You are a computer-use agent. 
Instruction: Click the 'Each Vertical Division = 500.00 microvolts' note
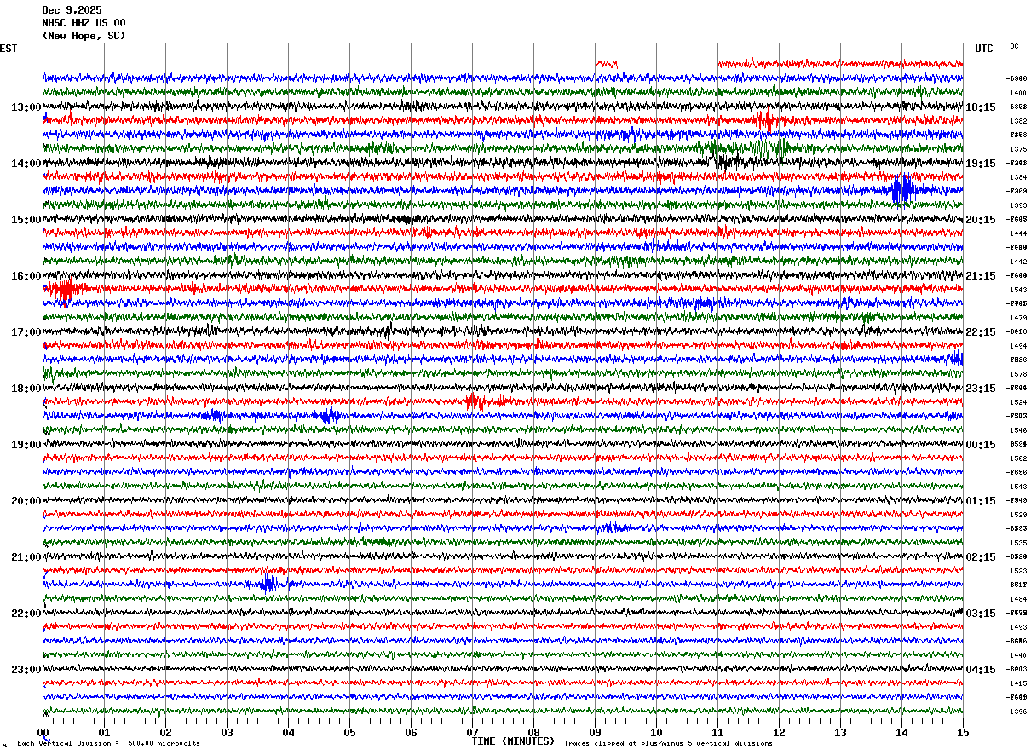tap(108, 743)
